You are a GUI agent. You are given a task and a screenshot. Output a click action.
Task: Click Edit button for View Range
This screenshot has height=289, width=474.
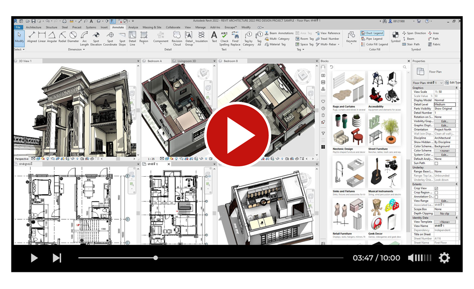(x=445, y=201)
